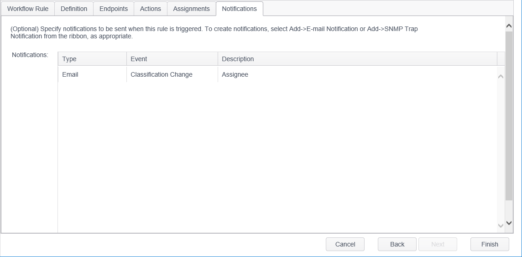Click the Notifications tab
The width and height of the screenshot is (522, 257).
(x=239, y=9)
